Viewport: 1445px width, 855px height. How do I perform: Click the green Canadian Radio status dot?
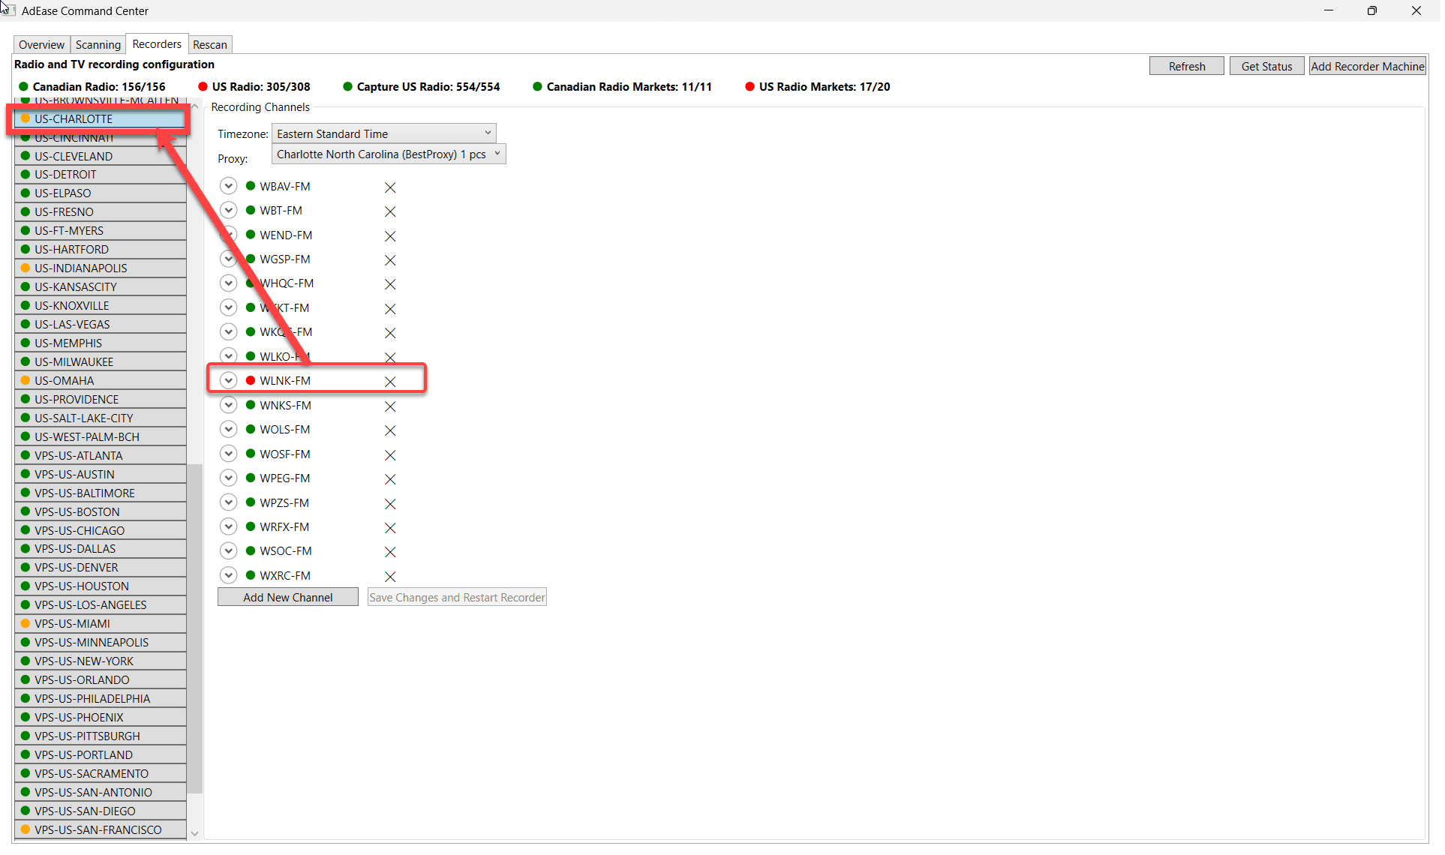[x=23, y=86]
